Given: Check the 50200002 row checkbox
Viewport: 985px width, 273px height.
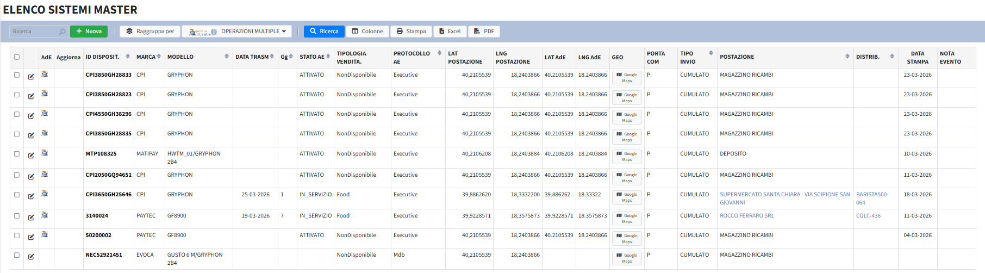Looking at the screenshot, I should (17, 235).
